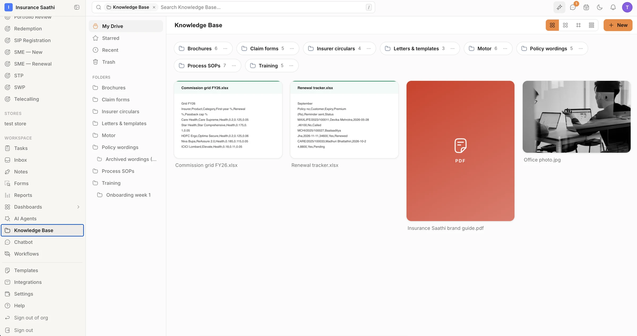The height and width of the screenshot is (336, 637).
Task: Open the Trash section
Action: pos(126,62)
